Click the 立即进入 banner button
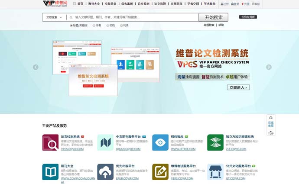The height and width of the screenshot is (184, 299). pyautogui.click(x=238, y=87)
